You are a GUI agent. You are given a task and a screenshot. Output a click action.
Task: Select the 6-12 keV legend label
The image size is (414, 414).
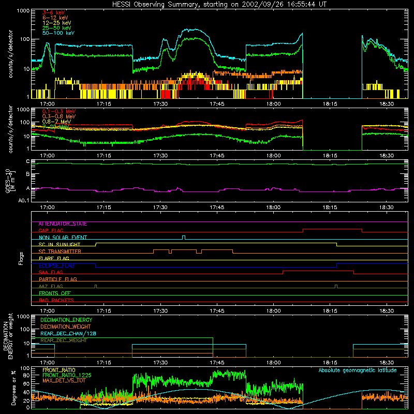[55, 18]
